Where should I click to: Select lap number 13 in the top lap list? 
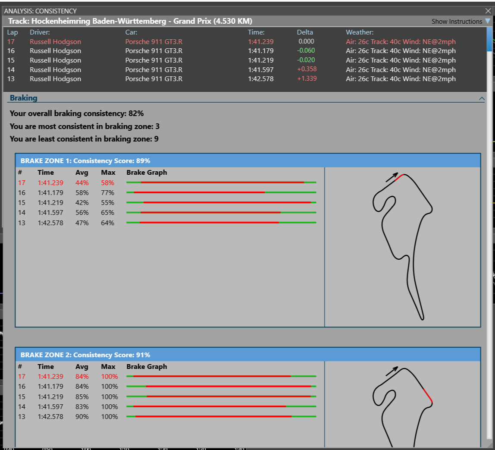point(11,79)
